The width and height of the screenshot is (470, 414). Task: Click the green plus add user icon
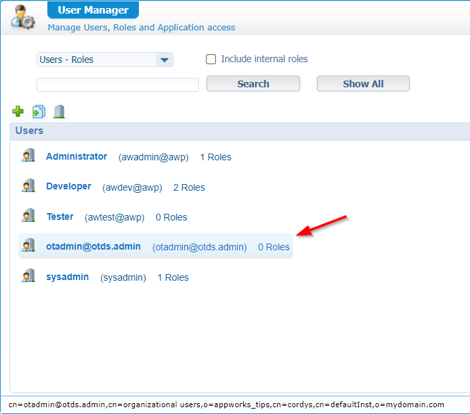18,111
